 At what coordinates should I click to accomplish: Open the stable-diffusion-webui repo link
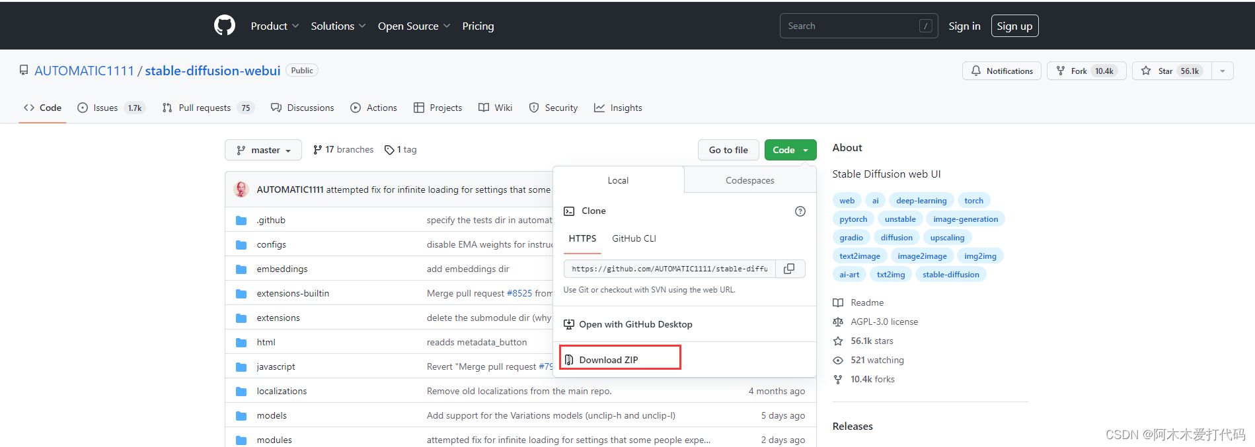click(213, 71)
